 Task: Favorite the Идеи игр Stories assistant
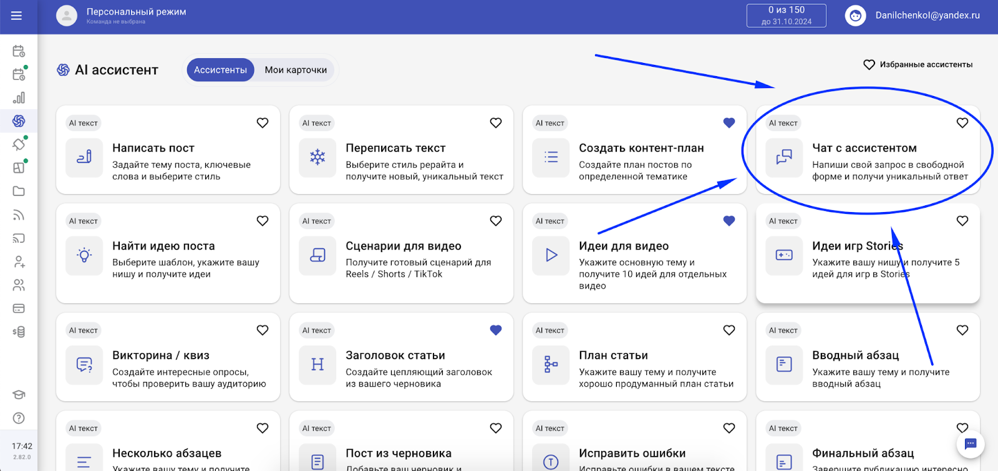pos(962,221)
